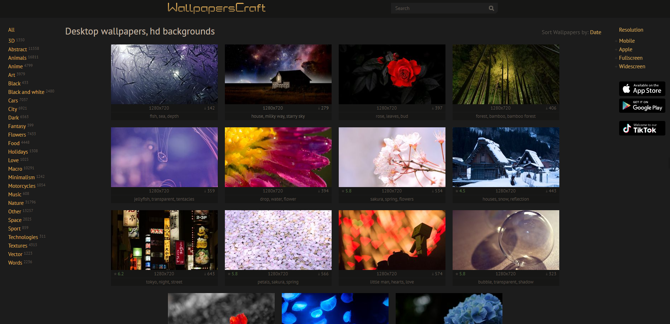Image resolution: width=670 pixels, height=324 pixels.
Task: Select the All categories link
Action: (x=11, y=30)
